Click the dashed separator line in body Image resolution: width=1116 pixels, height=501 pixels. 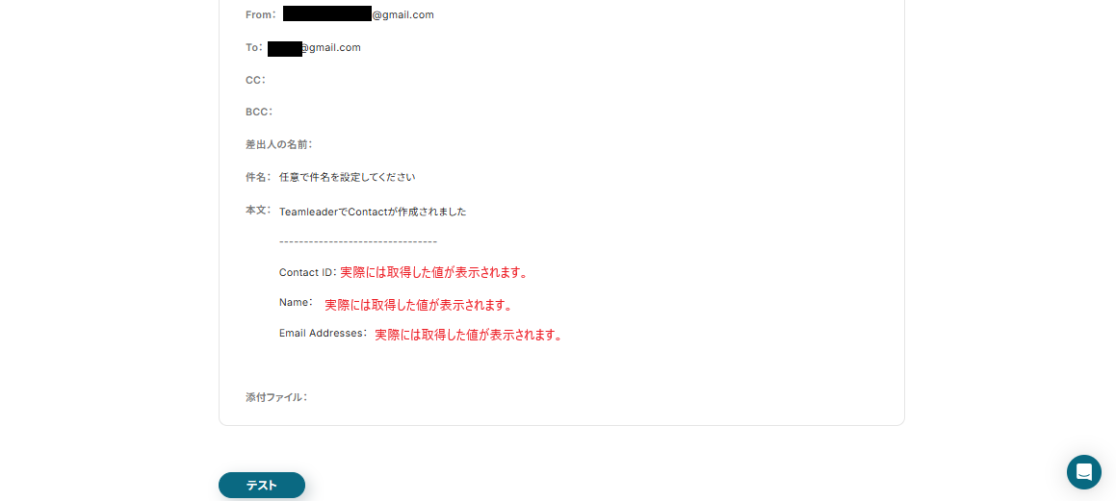[358, 242]
